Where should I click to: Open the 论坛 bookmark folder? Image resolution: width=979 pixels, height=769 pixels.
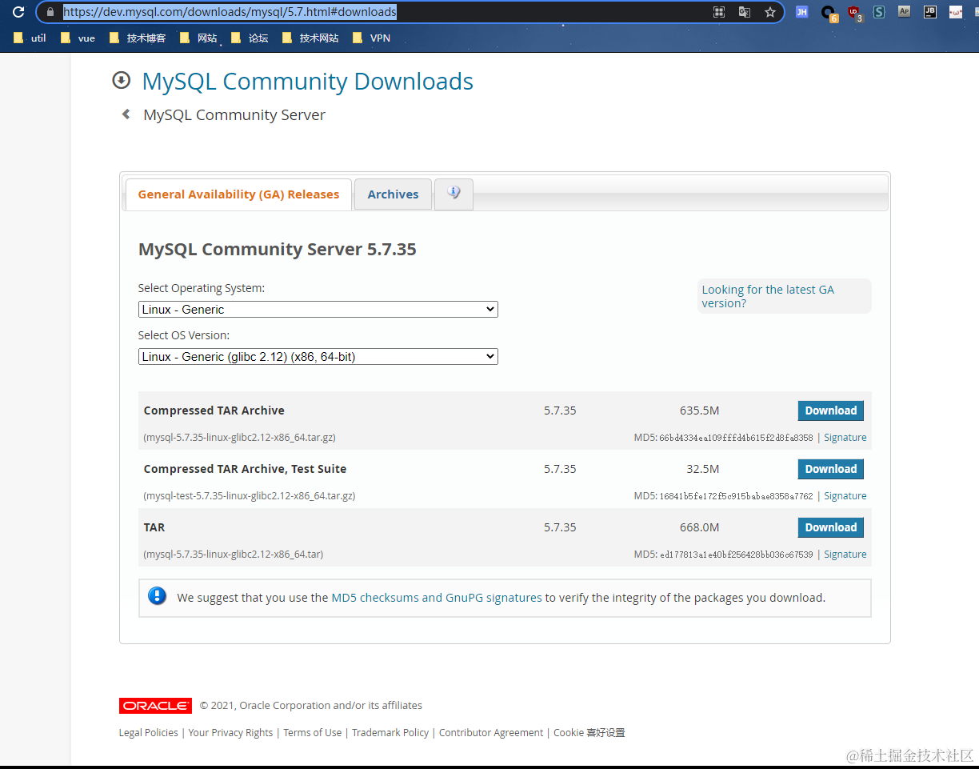tap(250, 38)
